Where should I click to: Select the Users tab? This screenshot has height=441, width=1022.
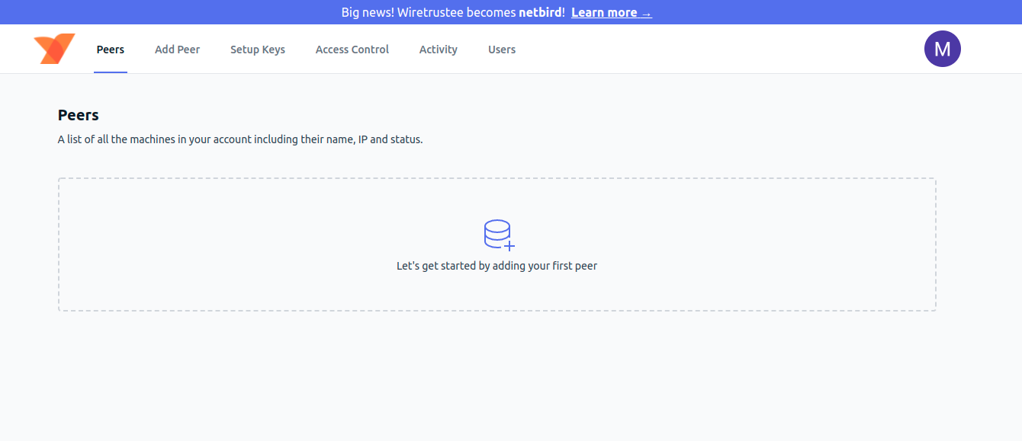point(502,50)
